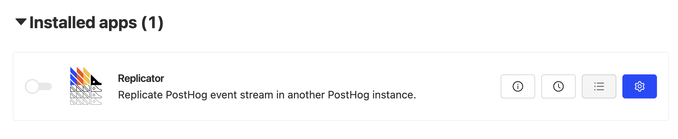View Replicator history via clock icon
The width and height of the screenshot is (678, 139).
[x=558, y=86]
